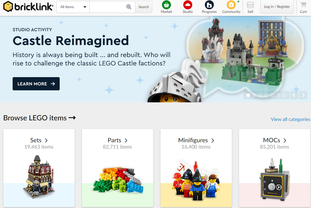Click the Sets building thumbnail image
Screen dimensions: 311x208
(39, 177)
